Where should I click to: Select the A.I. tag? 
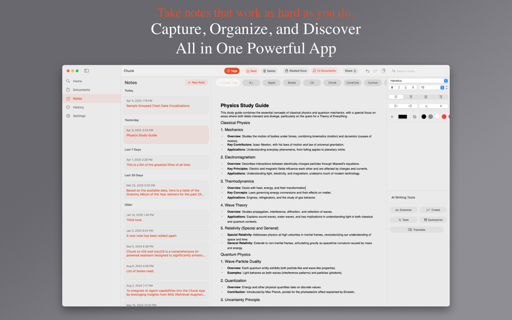tap(251, 83)
